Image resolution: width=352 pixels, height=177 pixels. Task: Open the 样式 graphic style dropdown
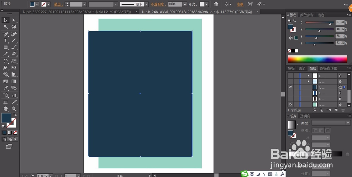207,4
